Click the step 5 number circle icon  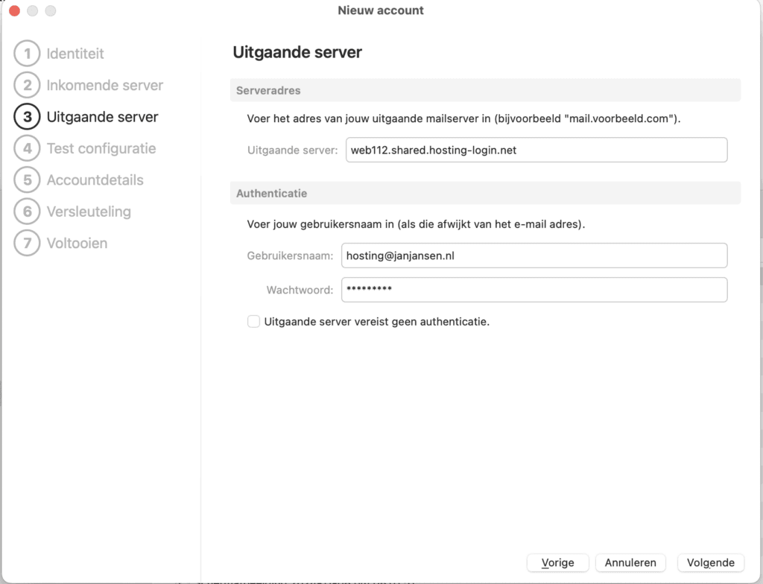(x=27, y=180)
